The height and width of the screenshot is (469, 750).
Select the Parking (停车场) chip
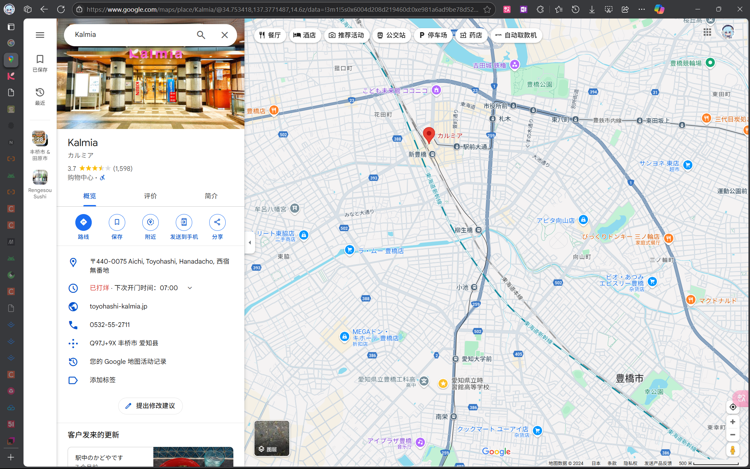(x=433, y=35)
